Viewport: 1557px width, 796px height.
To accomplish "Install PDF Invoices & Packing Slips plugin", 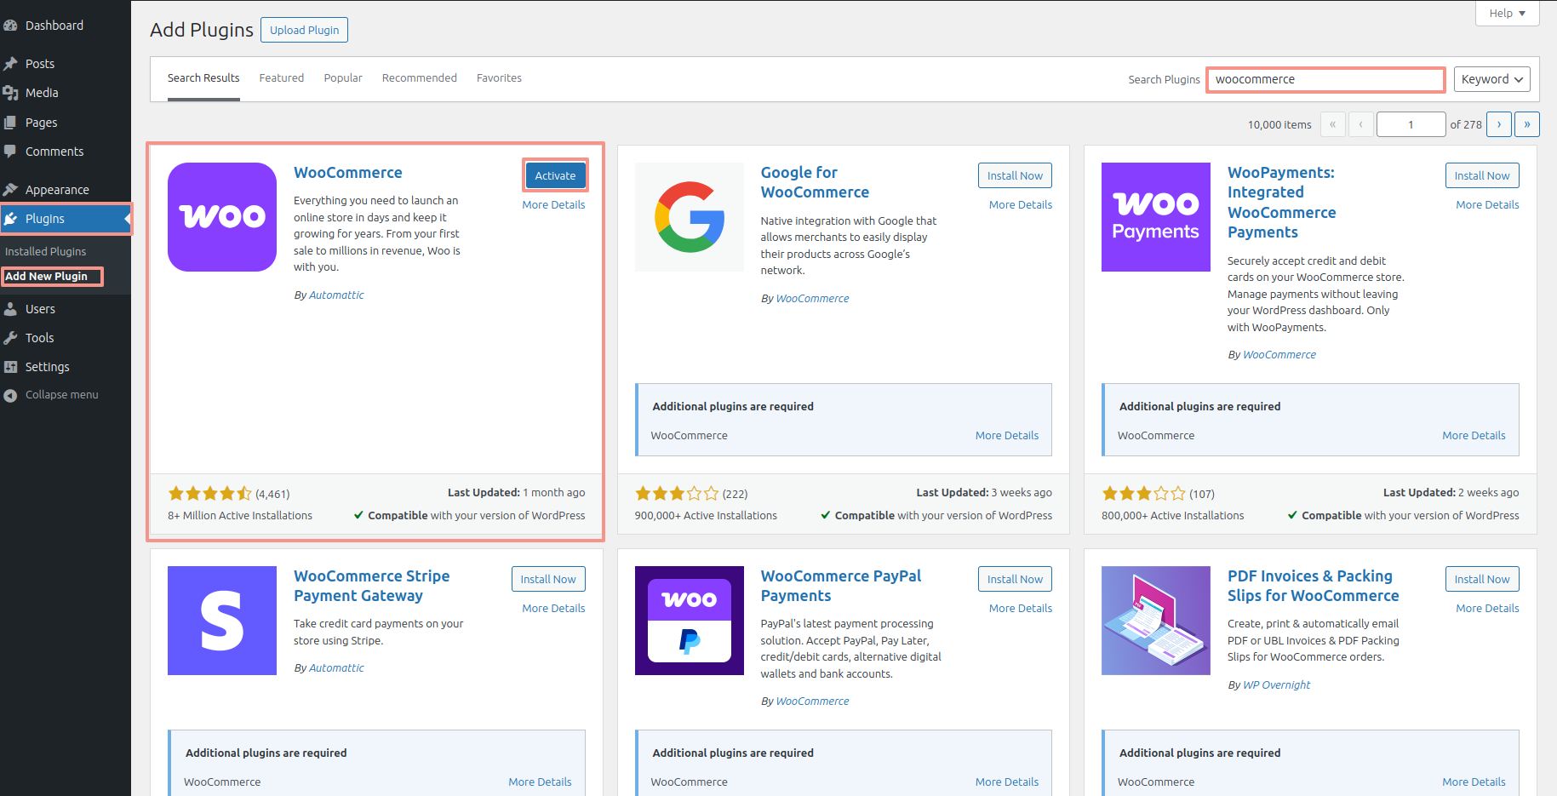I will 1482,579.
